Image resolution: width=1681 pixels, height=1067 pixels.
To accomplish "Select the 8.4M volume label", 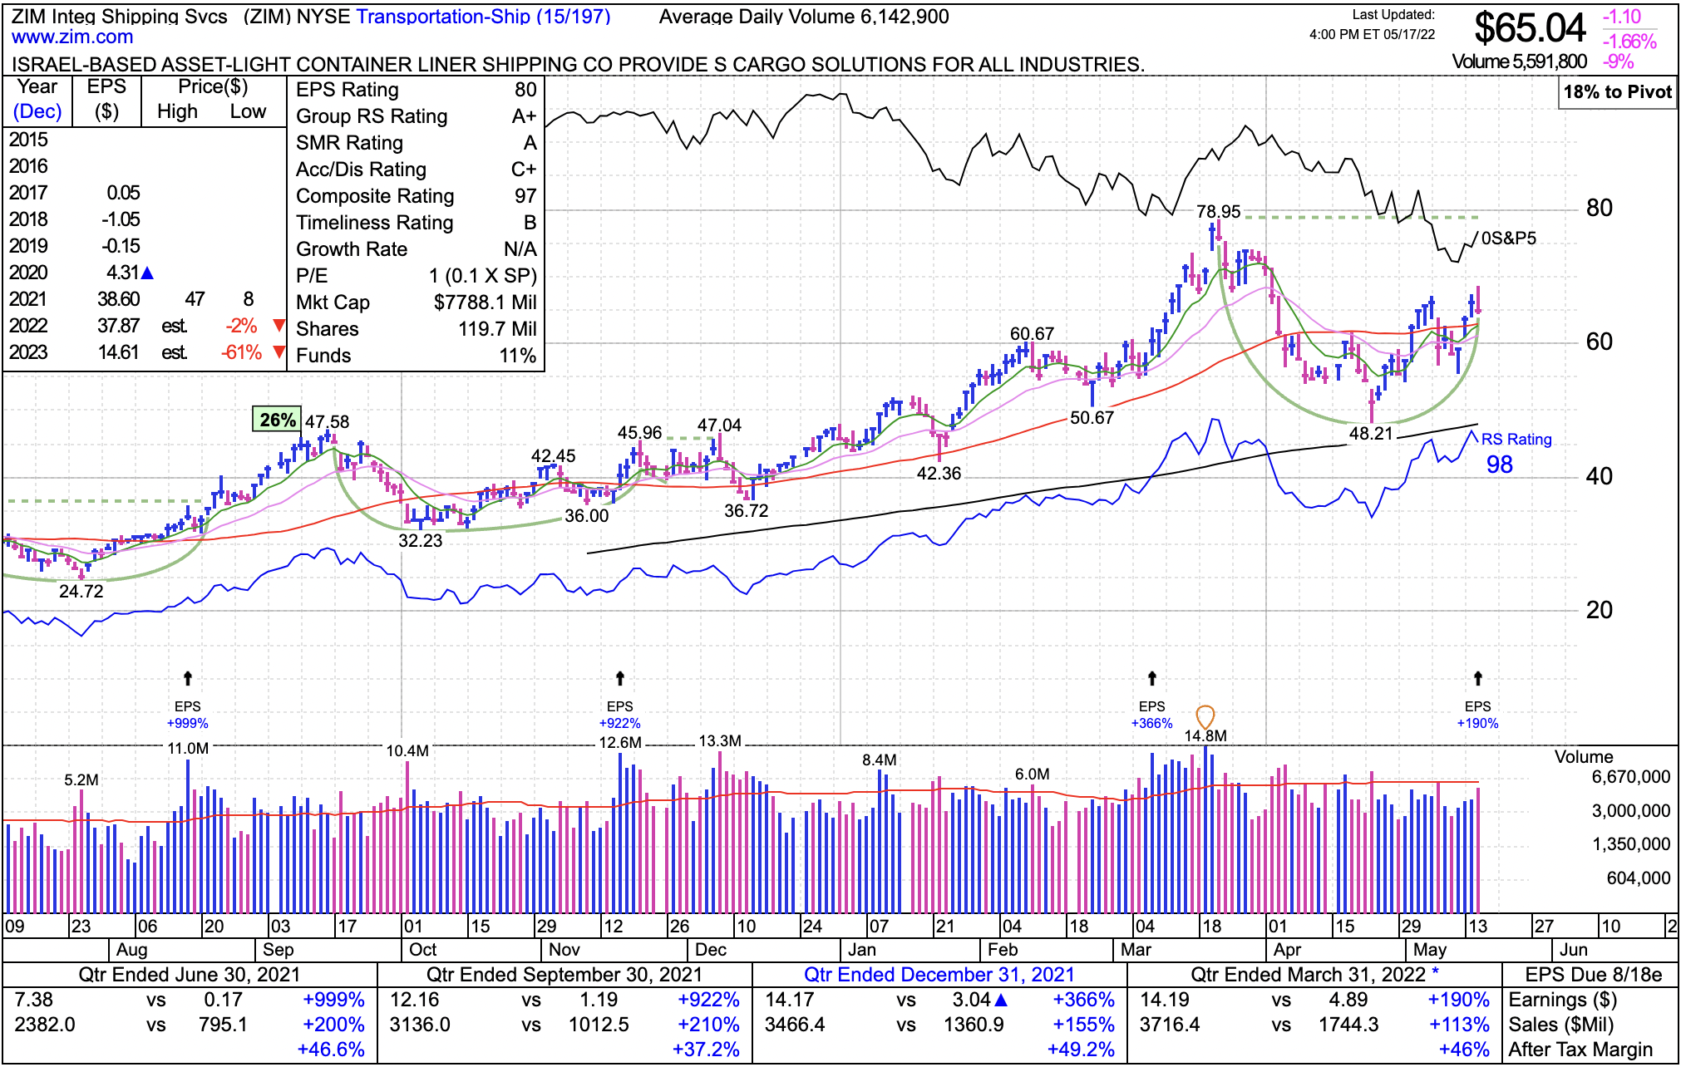I will [880, 760].
